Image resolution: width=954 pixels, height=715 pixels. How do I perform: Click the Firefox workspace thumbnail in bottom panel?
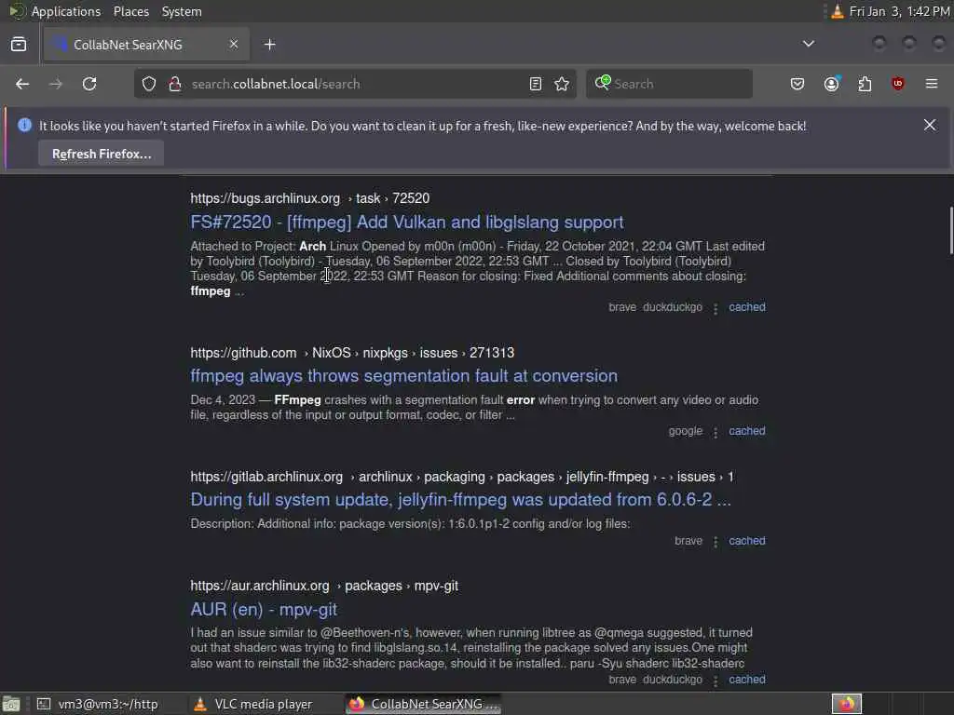click(847, 704)
